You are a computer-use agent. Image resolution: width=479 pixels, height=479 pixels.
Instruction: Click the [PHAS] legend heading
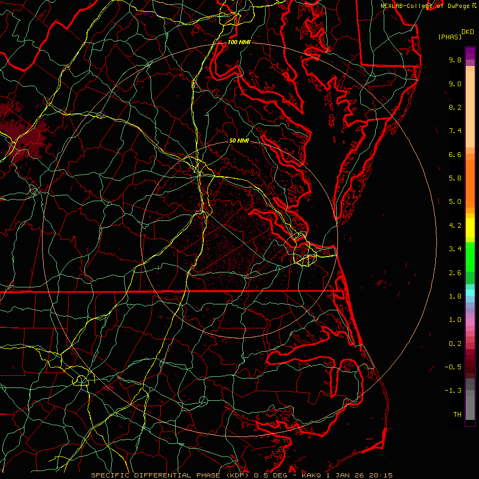click(450, 37)
